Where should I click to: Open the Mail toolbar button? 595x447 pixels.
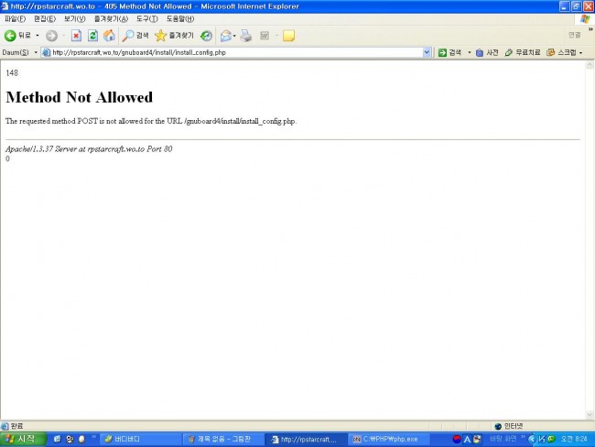pos(225,36)
